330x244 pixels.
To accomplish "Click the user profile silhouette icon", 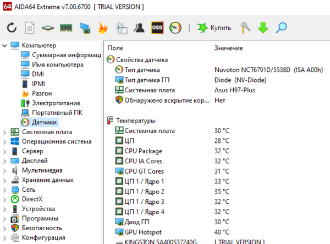I will [x=139, y=27].
